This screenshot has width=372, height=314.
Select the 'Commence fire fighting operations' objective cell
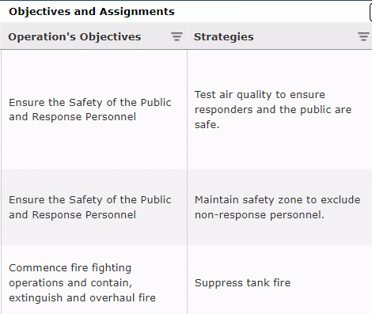[94, 280]
